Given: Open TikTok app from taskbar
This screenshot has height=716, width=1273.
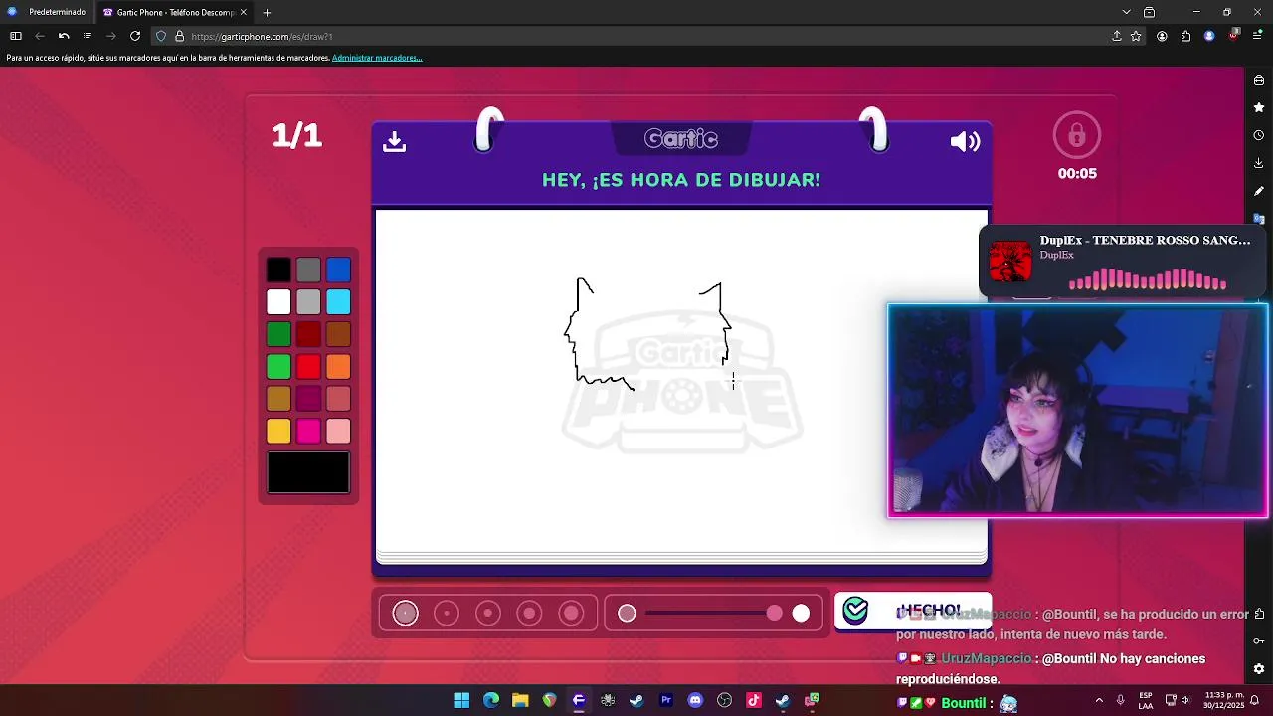Looking at the screenshot, I should pos(754,700).
